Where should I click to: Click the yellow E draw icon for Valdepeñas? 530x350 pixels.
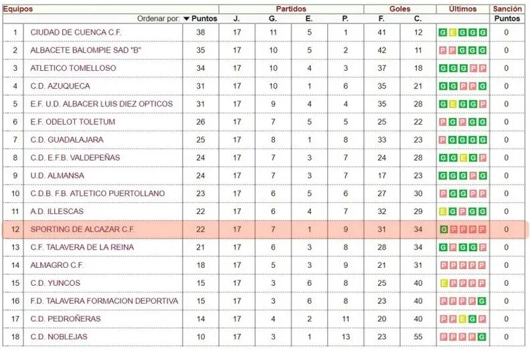463,157
